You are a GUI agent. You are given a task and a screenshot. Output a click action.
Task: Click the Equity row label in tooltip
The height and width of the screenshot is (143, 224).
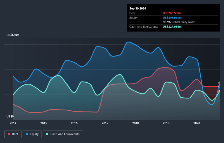(133, 18)
